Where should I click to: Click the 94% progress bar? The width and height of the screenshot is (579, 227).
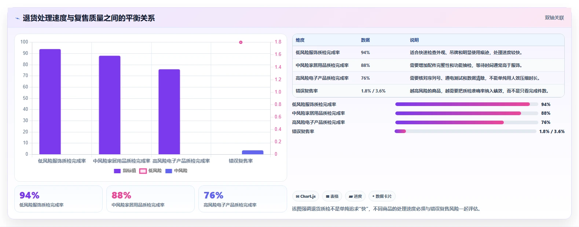(x=466, y=104)
